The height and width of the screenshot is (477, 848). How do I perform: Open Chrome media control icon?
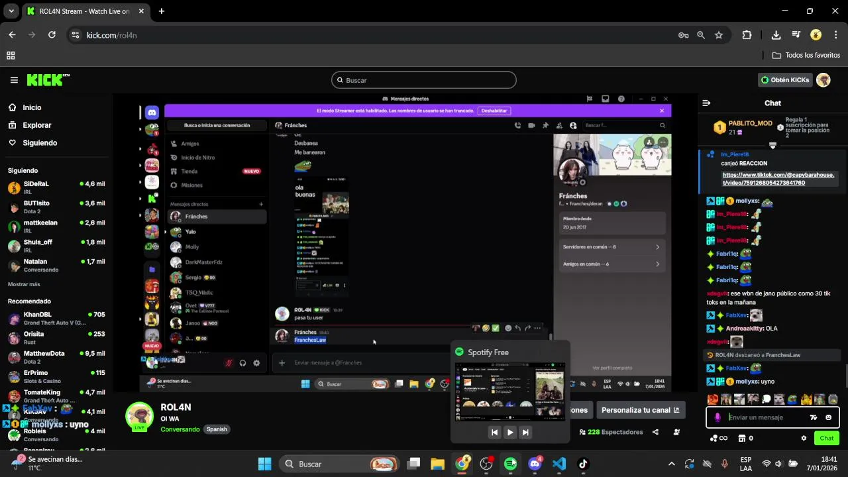[x=796, y=35]
